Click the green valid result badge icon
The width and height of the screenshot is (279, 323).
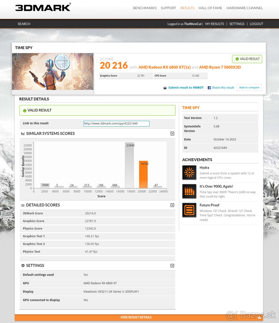(237, 59)
